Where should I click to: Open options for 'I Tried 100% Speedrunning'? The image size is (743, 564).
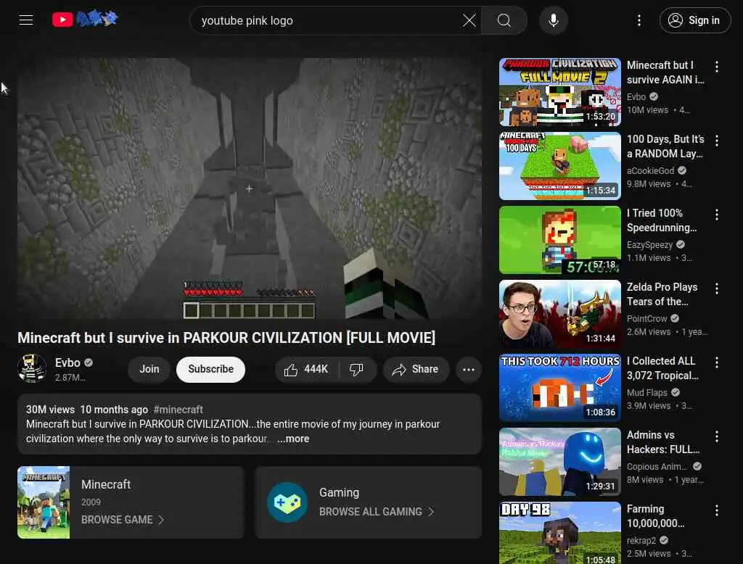(716, 215)
